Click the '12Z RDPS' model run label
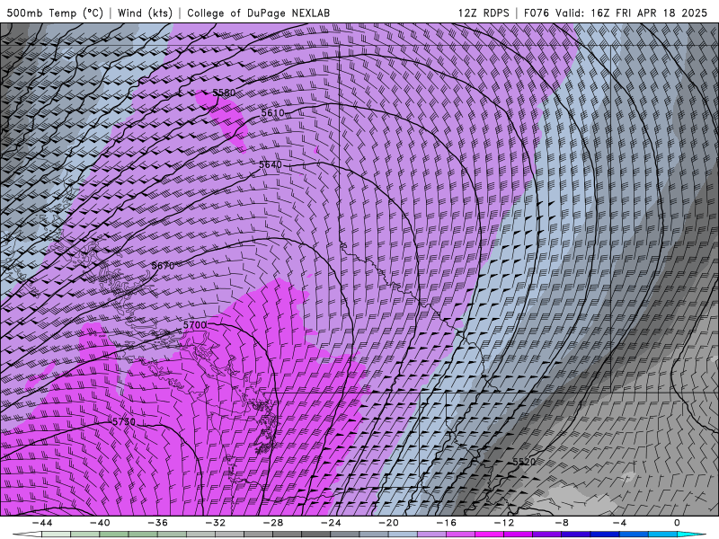 click(x=484, y=13)
